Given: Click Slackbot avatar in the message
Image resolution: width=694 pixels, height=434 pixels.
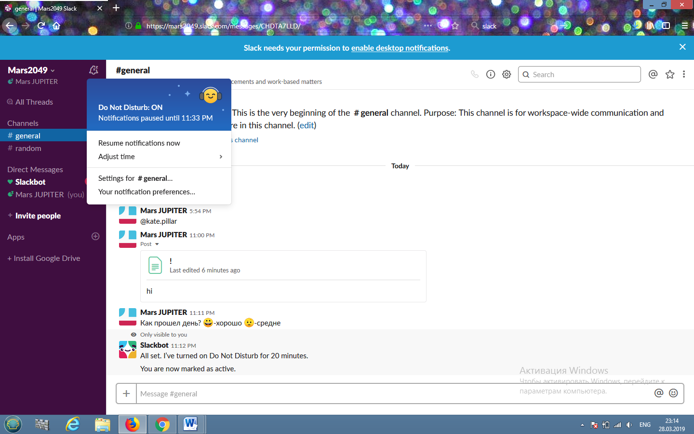Looking at the screenshot, I should coord(128,350).
